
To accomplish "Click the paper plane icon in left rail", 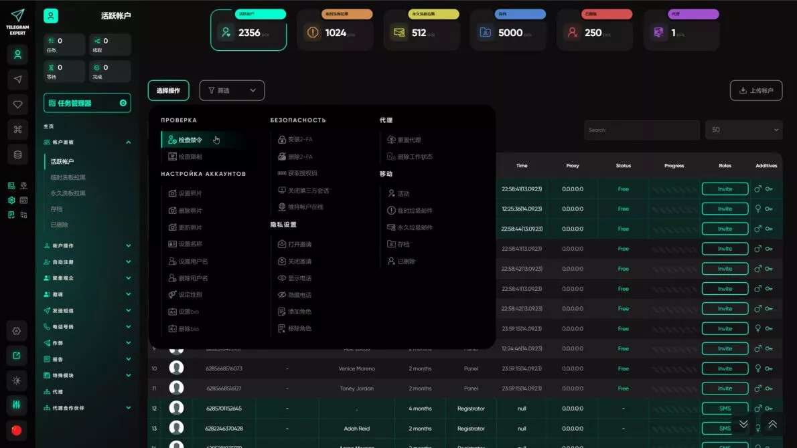I will (17, 80).
